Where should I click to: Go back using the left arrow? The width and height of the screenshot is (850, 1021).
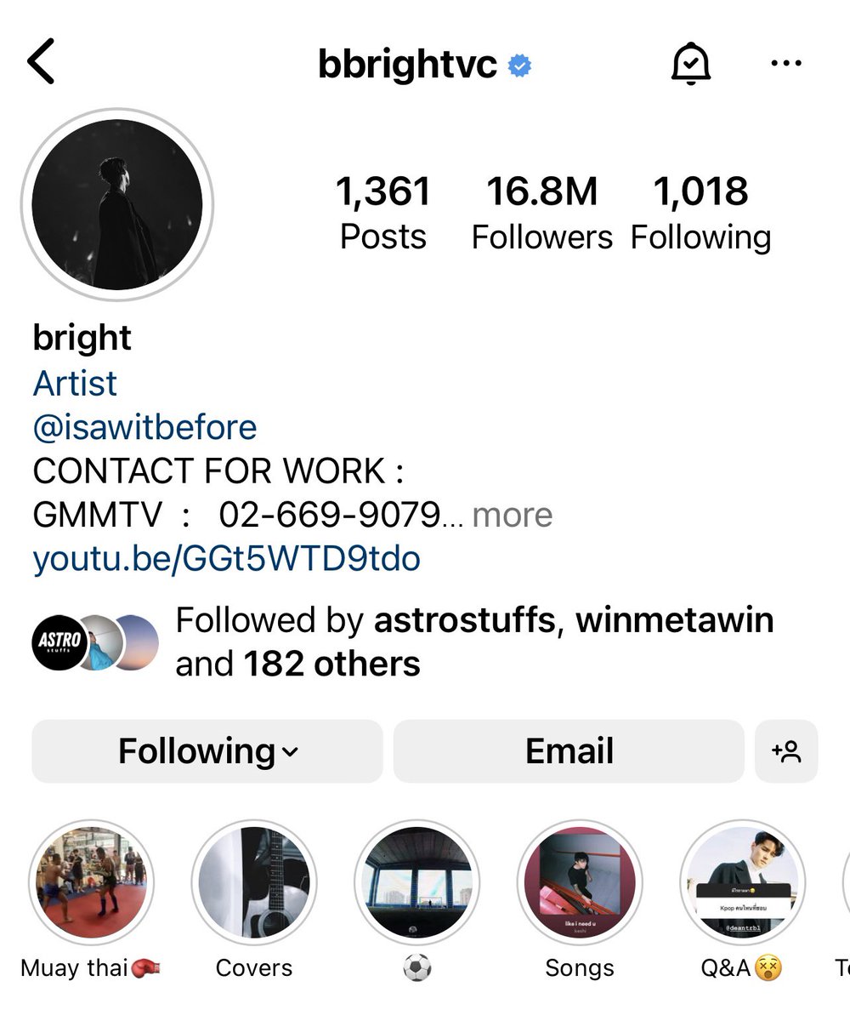pyautogui.click(x=41, y=64)
